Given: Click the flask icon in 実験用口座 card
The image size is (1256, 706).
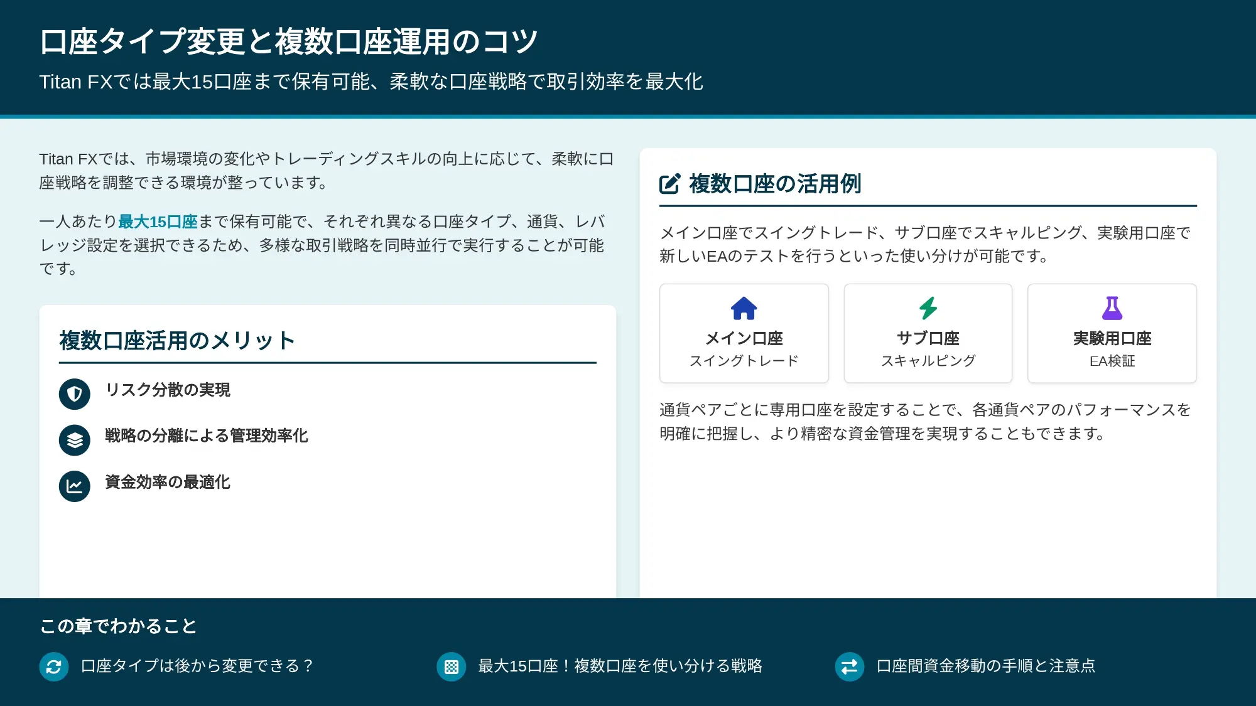Looking at the screenshot, I should (1112, 308).
